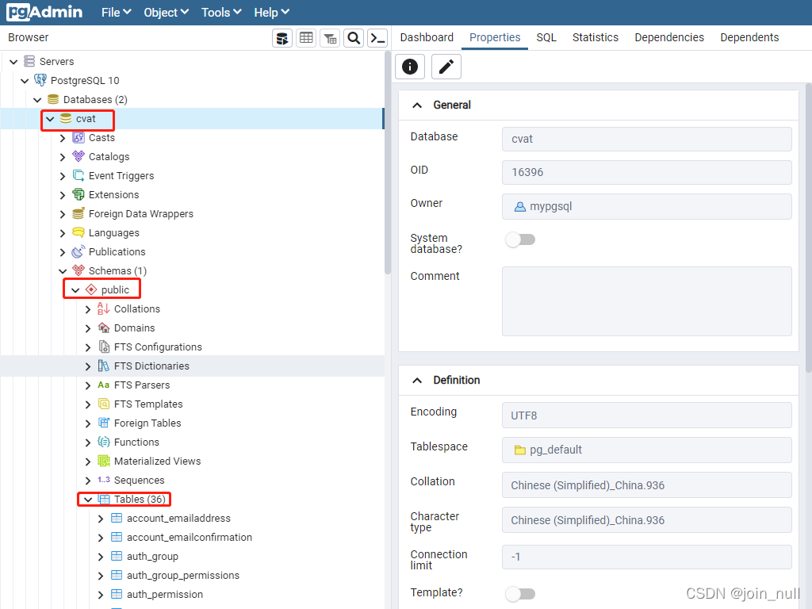
Task: Select the account_emailaddress table
Action: [178, 519]
